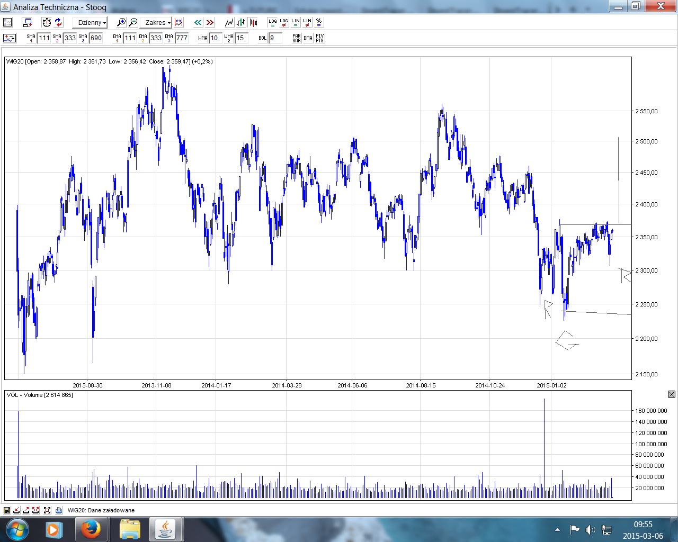Screen dimensions: 678x542
Task: Edit the EMA 3 period field showing 777
Action: coord(182,38)
